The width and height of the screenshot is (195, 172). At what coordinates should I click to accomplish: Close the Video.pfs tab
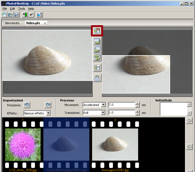pyautogui.click(x=45, y=23)
